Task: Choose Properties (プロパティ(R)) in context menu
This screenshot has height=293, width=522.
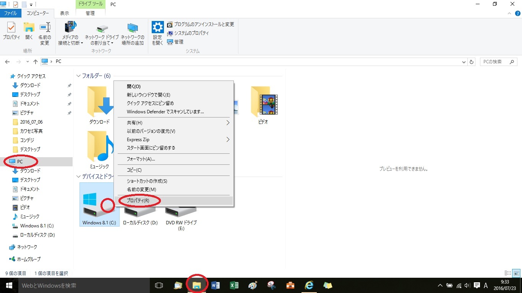Action: (x=174, y=200)
